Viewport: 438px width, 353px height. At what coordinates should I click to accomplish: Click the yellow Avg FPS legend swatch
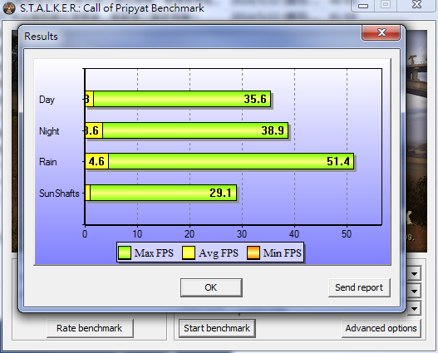pyautogui.click(x=189, y=252)
